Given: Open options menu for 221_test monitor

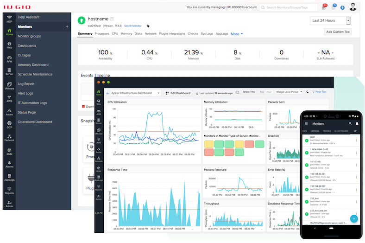Looking at the screenshot, I should pos(356,202).
